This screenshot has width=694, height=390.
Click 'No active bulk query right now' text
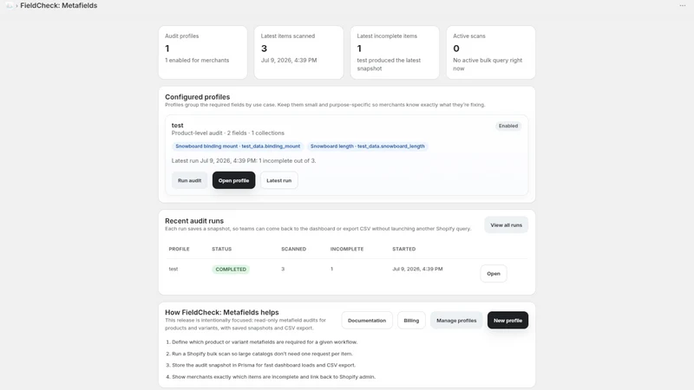[488, 64]
